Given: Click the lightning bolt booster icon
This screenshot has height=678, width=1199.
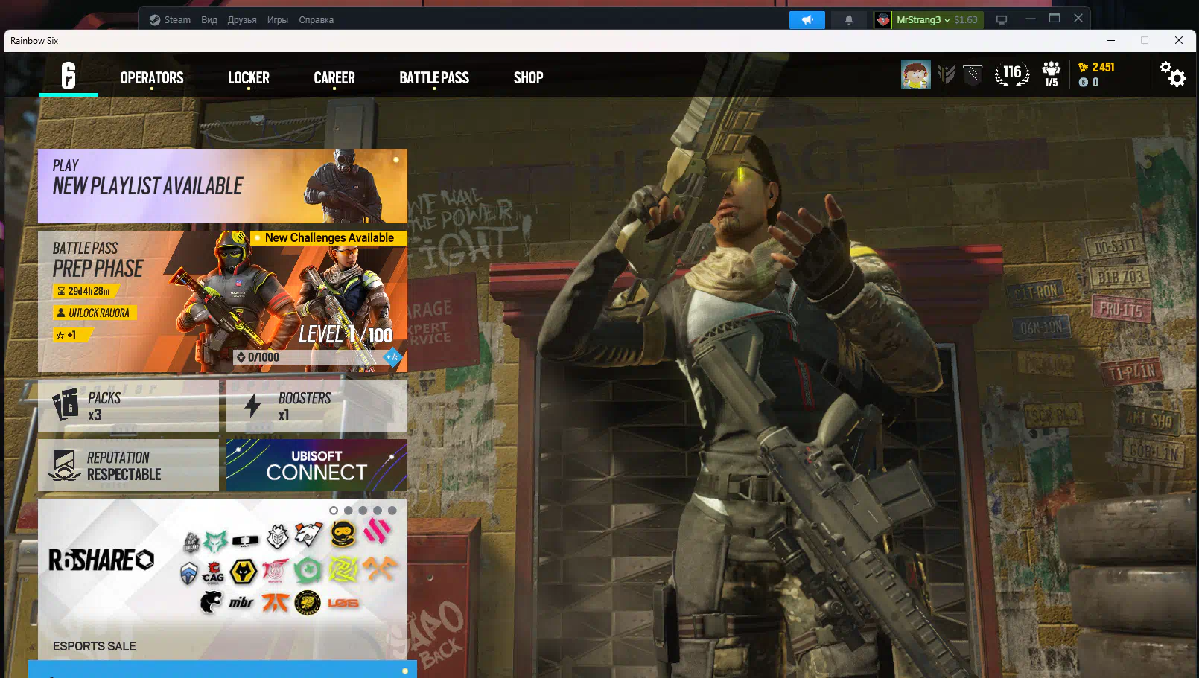Looking at the screenshot, I should tap(252, 406).
